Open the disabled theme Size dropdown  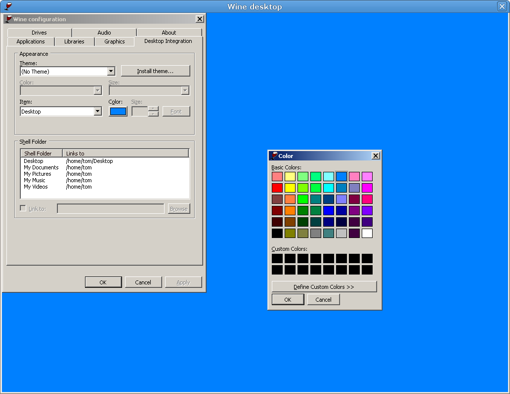point(185,90)
